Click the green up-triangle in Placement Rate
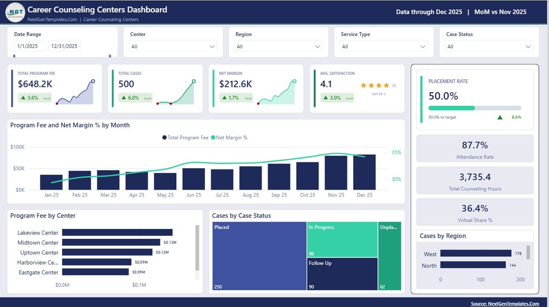Image resolution: width=549 pixels, height=307 pixels. click(500, 117)
